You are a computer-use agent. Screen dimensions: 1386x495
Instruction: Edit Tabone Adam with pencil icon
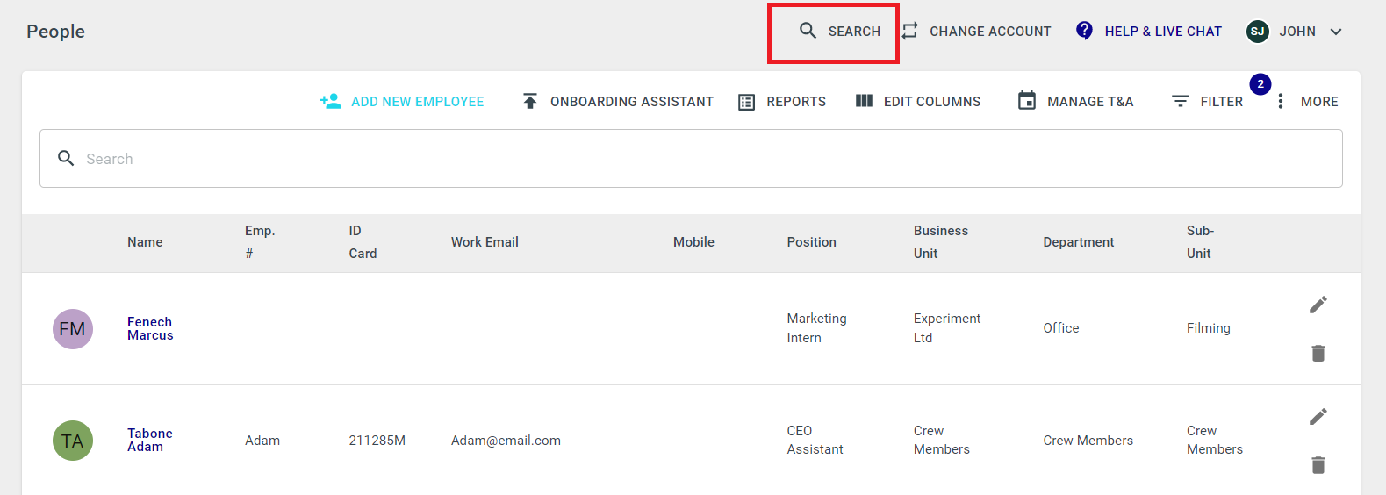(x=1318, y=416)
